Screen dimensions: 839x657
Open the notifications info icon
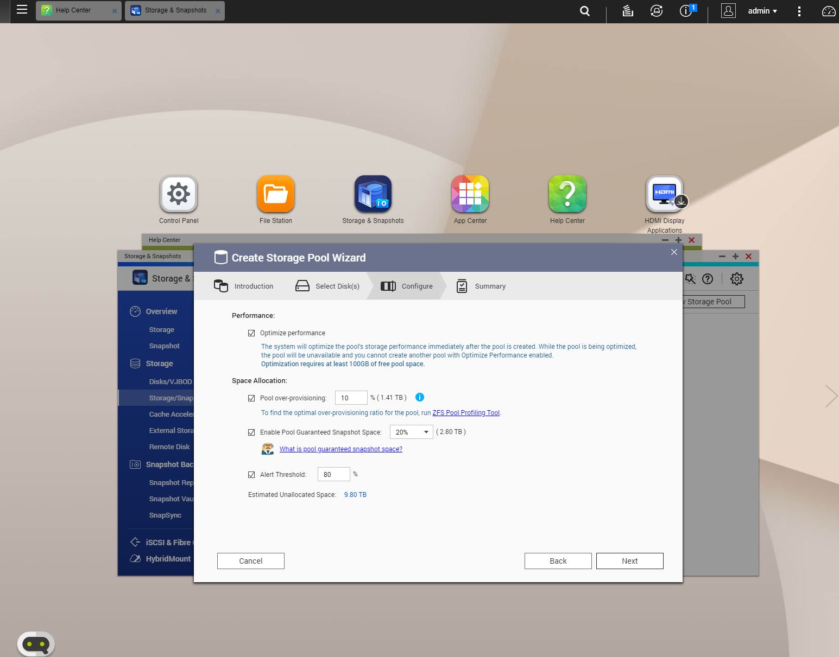[x=686, y=11]
